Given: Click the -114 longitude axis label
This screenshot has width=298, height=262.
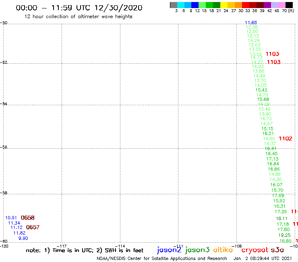Looking at the screenshot, I should click(120, 246).
